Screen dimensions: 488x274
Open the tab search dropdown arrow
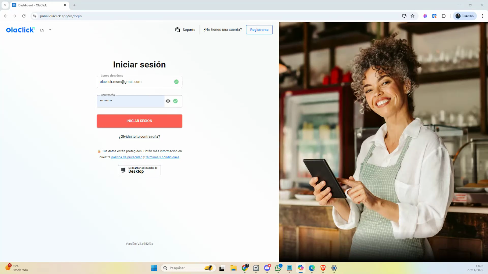pos(5,5)
